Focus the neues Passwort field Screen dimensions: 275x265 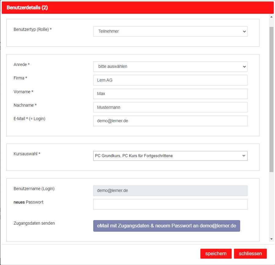(x=170, y=204)
